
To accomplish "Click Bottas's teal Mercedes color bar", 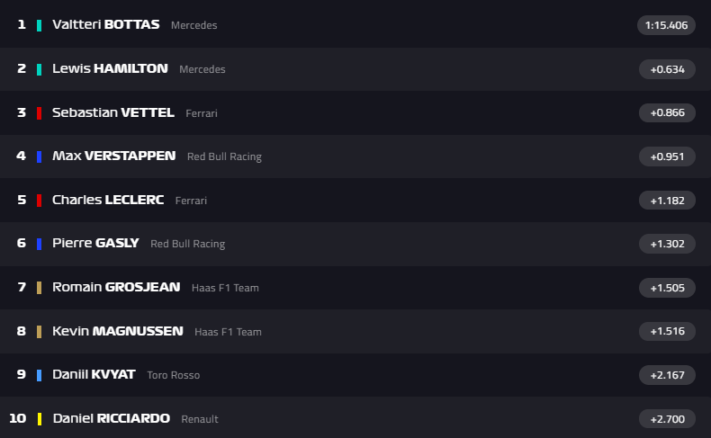I will click(x=40, y=26).
